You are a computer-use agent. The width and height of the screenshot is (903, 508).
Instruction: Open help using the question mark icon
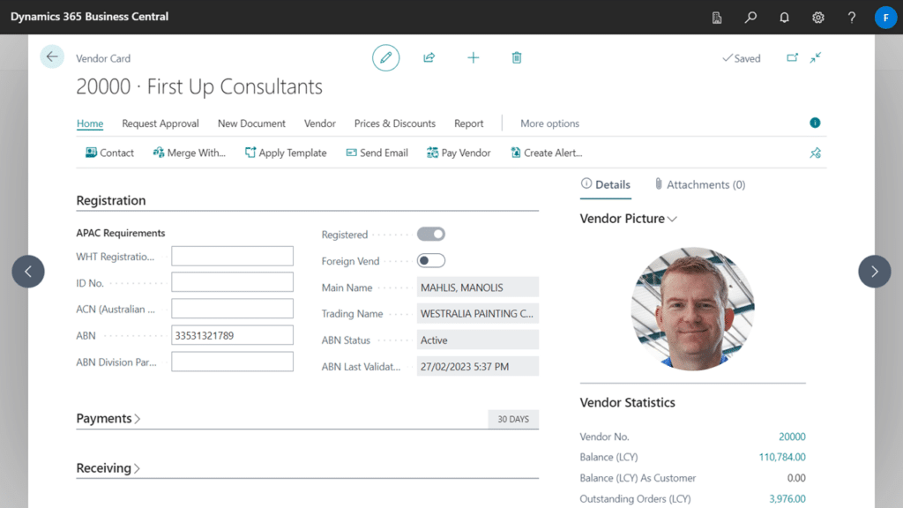(x=851, y=17)
